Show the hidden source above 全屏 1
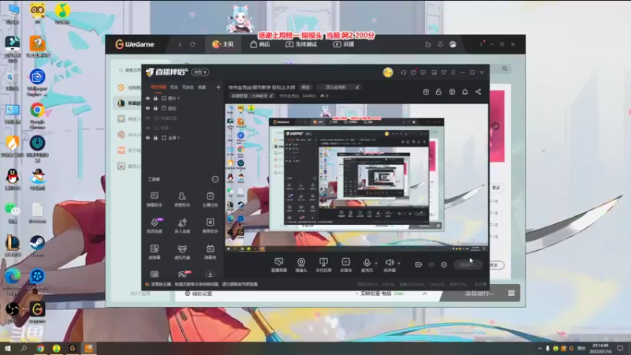The height and width of the screenshot is (355, 631). click(147, 128)
